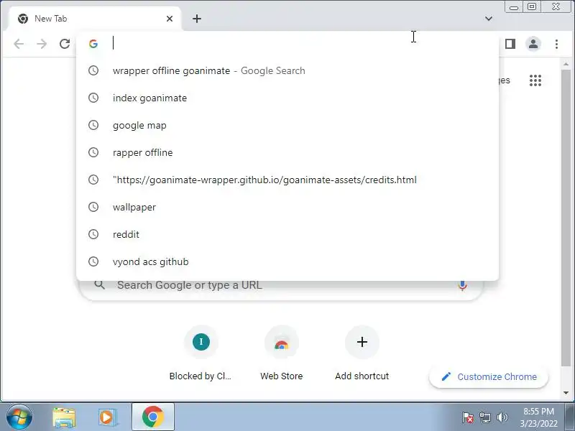The width and height of the screenshot is (575, 431).
Task: Click the Google icon in the address bar
Action: (93, 44)
